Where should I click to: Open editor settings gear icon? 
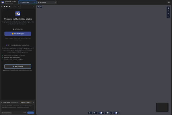[18, 7]
